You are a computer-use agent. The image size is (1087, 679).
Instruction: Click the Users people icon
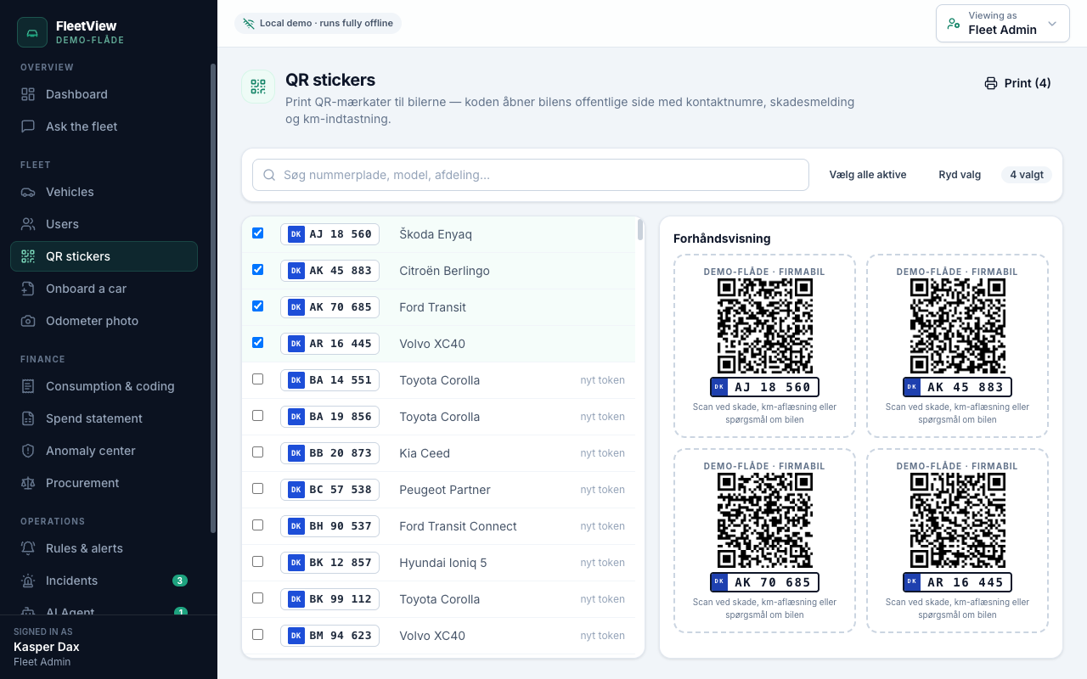(x=28, y=224)
